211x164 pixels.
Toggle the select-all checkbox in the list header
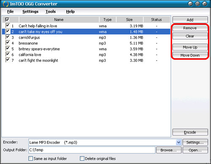[7, 19]
